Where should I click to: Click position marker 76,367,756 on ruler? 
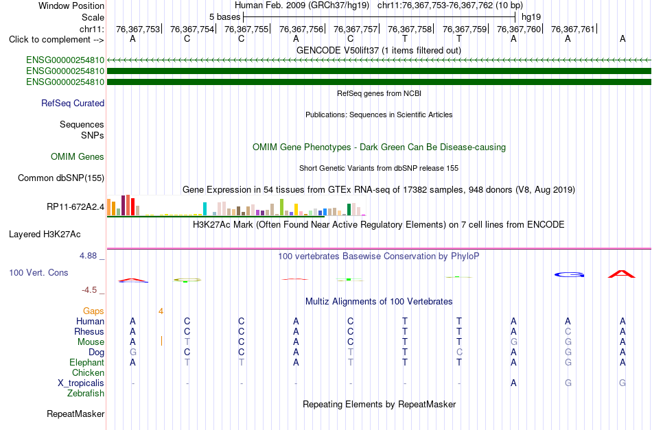pos(301,29)
